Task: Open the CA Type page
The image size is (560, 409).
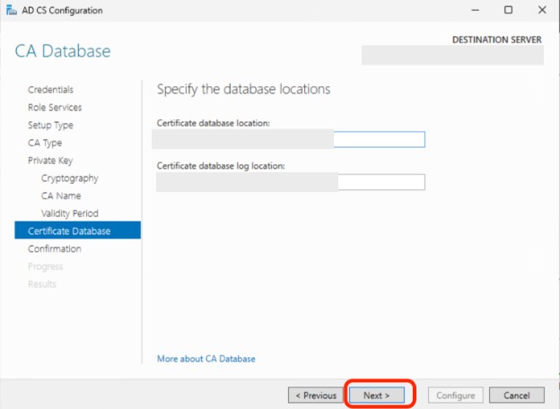Action: [x=45, y=143]
